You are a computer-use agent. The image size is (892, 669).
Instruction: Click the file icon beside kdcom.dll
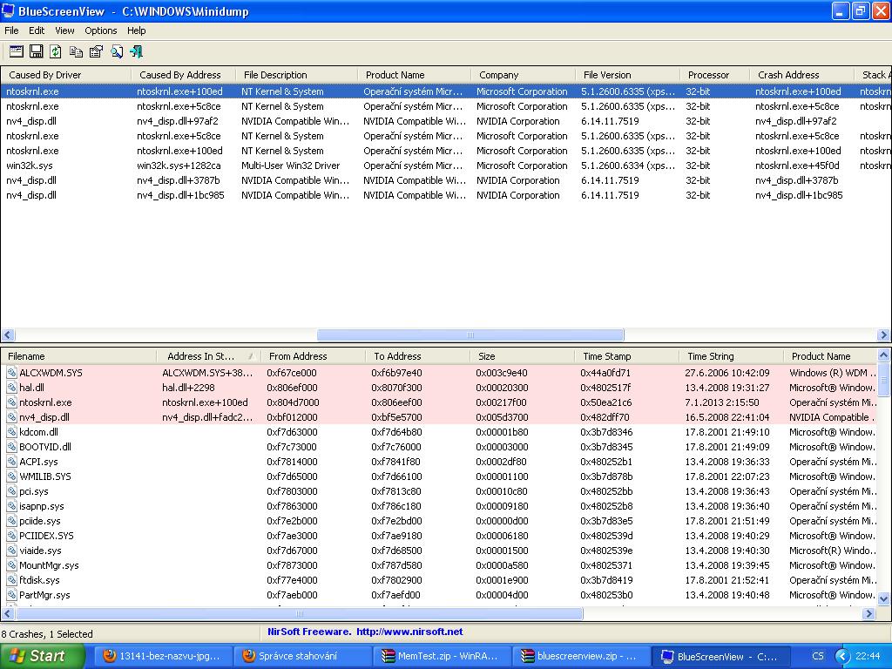tap(11, 432)
